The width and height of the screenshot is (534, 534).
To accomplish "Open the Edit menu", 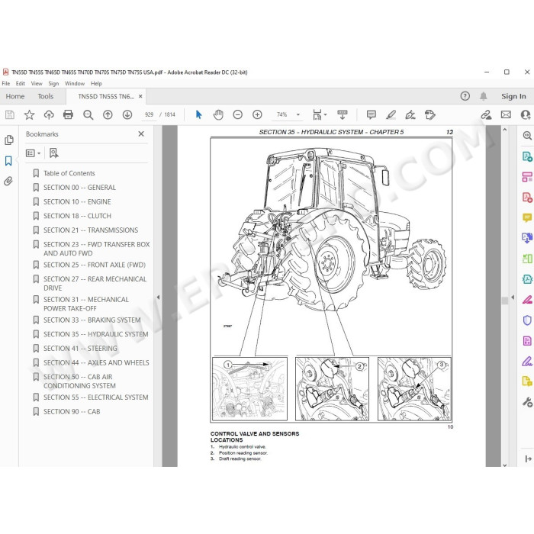I will 20,83.
